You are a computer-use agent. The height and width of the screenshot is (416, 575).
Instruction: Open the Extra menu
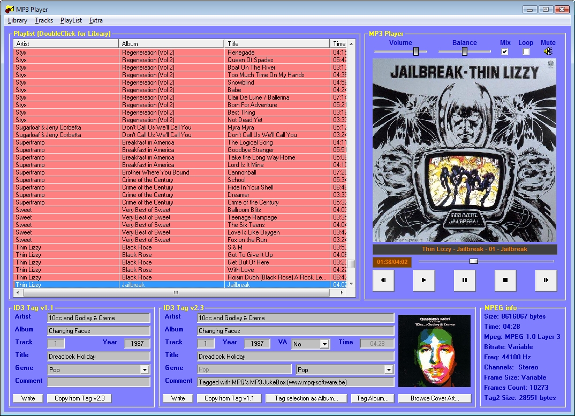pyautogui.click(x=95, y=20)
